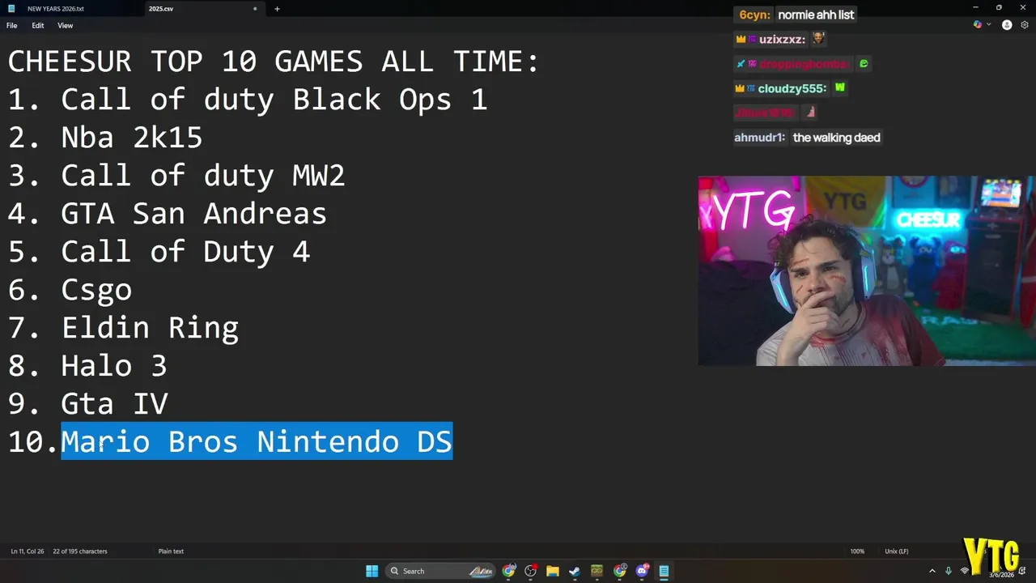Open Google Chrome in the taskbar
Image resolution: width=1036 pixels, height=583 pixels.
509,571
